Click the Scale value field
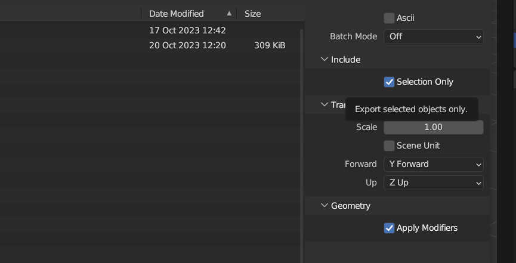 point(433,127)
